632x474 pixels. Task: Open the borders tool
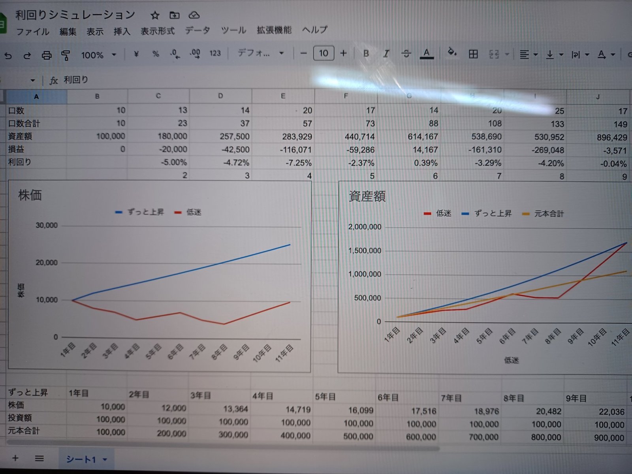473,54
